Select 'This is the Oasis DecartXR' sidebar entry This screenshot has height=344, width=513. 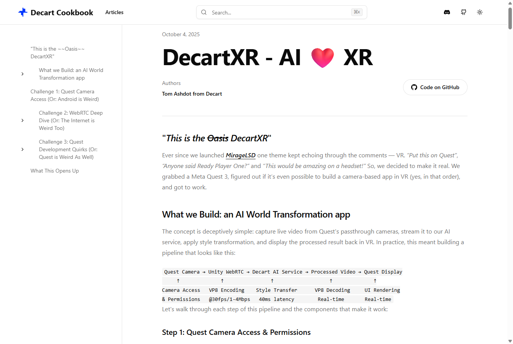pyautogui.click(x=57, y=53)
